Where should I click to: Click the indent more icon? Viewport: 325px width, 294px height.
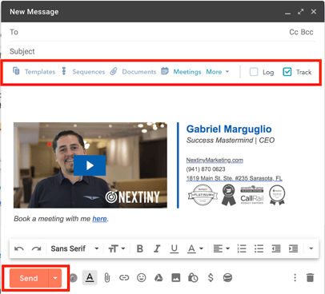coord(293,248)
